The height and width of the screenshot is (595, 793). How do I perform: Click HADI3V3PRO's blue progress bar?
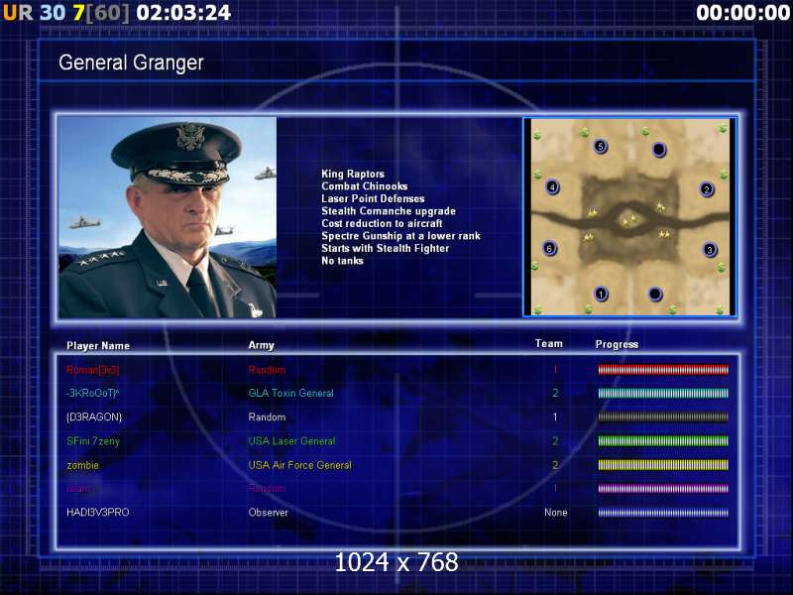(663, 513)
